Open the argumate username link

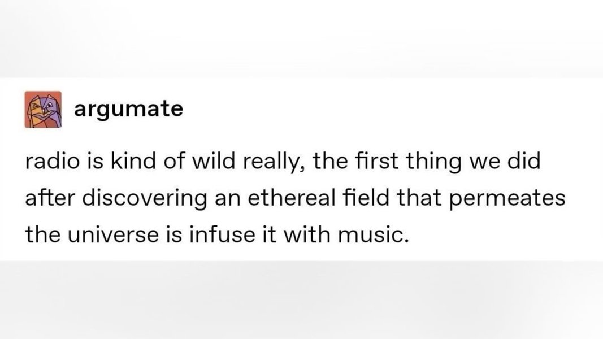tap(128, 108)
